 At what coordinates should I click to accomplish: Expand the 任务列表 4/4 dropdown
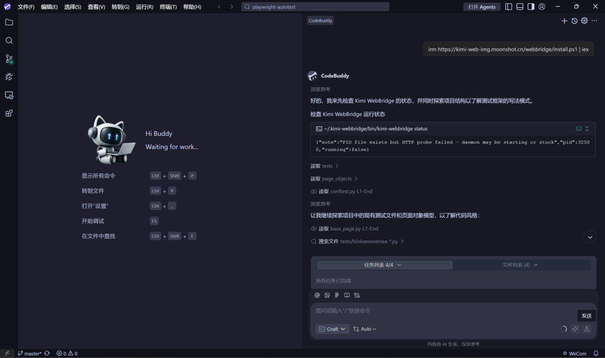pos(384,265)
